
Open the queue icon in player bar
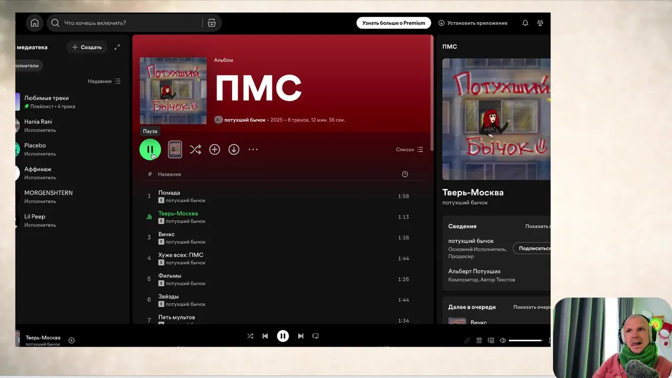[479, 341]
